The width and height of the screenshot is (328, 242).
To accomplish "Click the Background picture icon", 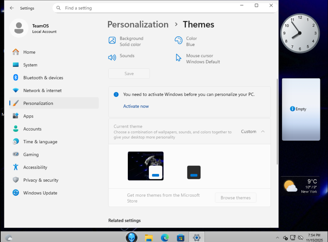I will pos(112,41).
